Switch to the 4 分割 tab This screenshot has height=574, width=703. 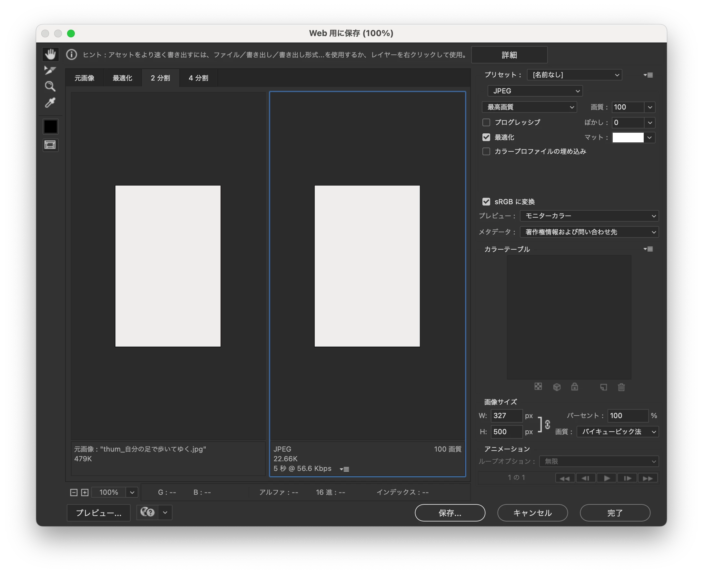click(x=198, y=78)
